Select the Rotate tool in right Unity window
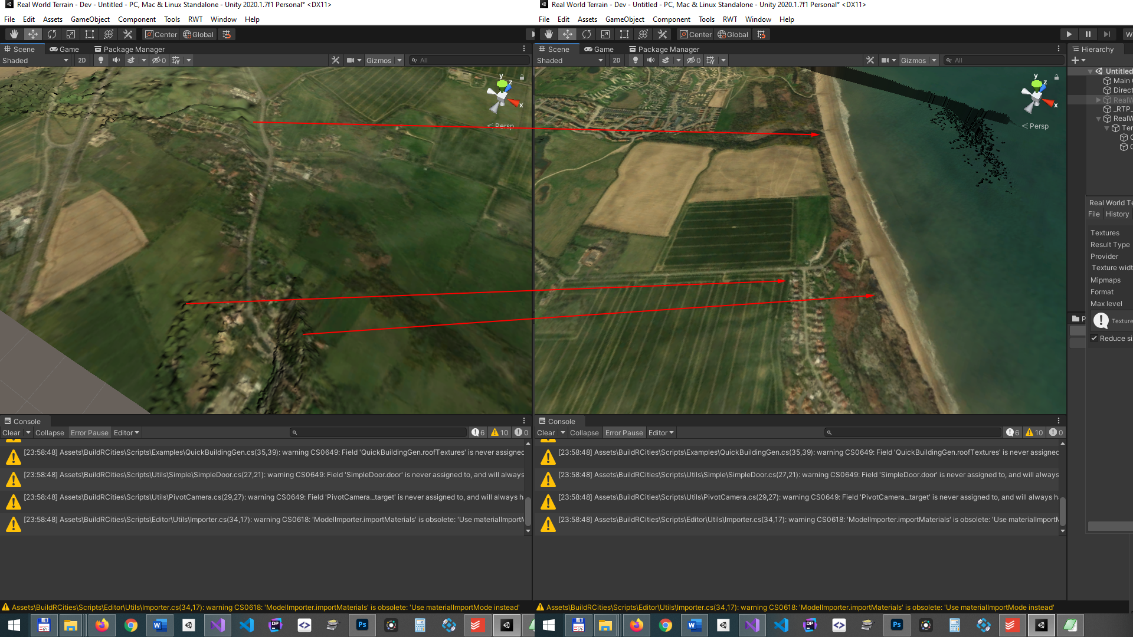1133x637 pixels. 587,34
